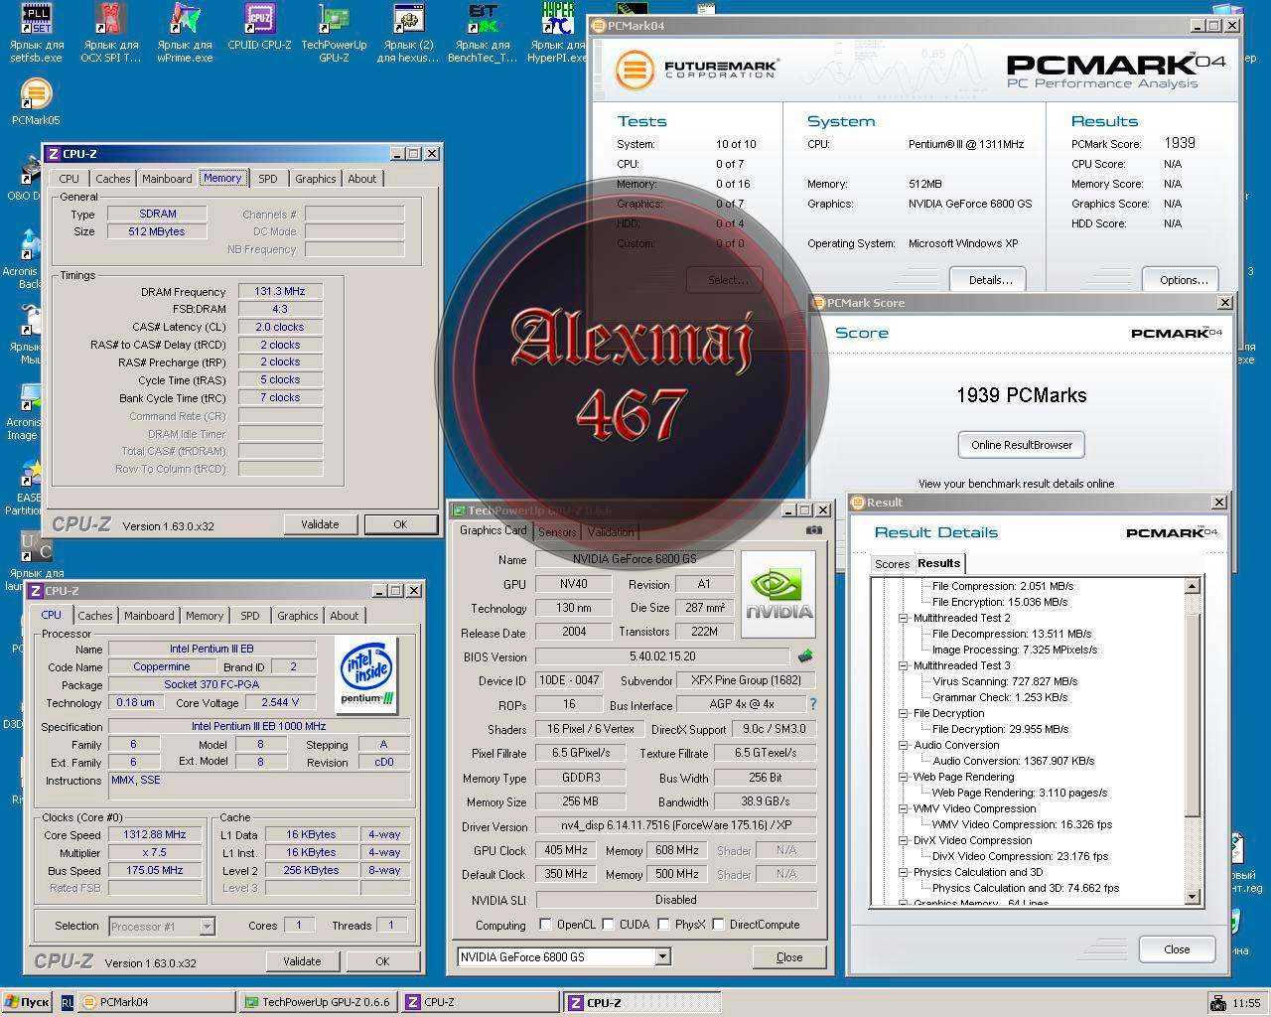Open the Sensors tab in GPU-Z
Viewport: 1271px width, 1017px height.
(x=557, y=532)
